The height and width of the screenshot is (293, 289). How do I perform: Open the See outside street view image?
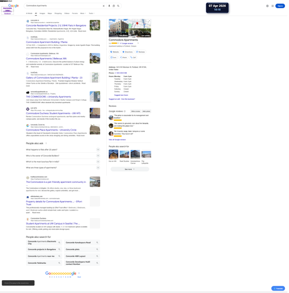pyautogui.click(x=140, y=33)
